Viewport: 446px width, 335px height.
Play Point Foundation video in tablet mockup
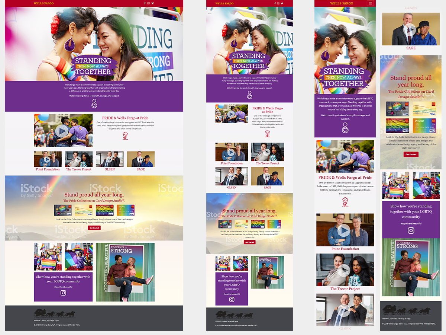(232, 152)
